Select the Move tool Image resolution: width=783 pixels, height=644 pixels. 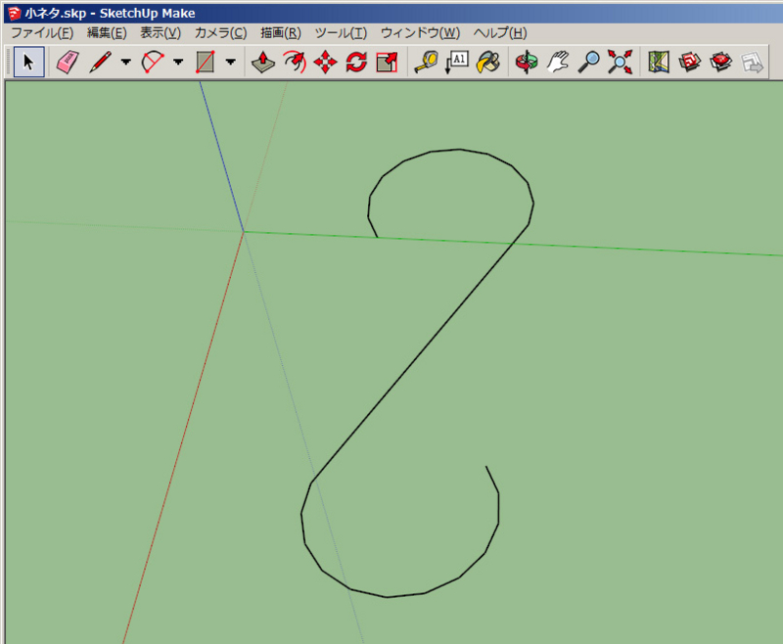(324, 61)
